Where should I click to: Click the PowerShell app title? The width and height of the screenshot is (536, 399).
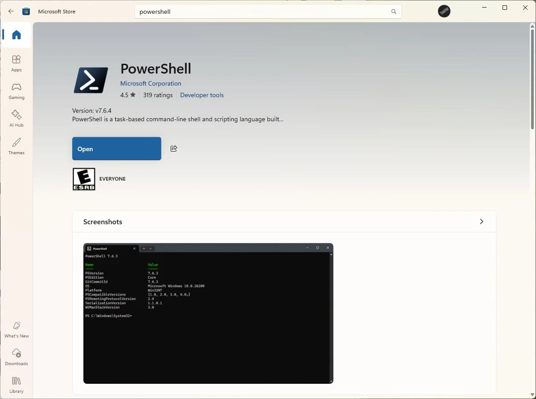click(x=156, y=69)
